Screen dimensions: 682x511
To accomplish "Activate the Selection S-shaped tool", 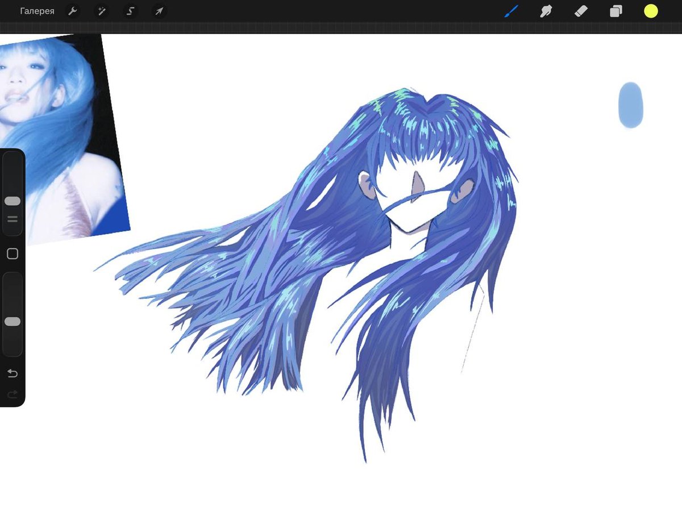I will pyautogui.click(x=130, y=11).
